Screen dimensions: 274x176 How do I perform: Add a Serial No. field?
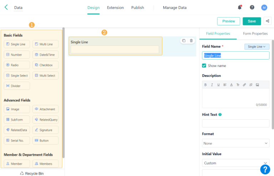17,140
